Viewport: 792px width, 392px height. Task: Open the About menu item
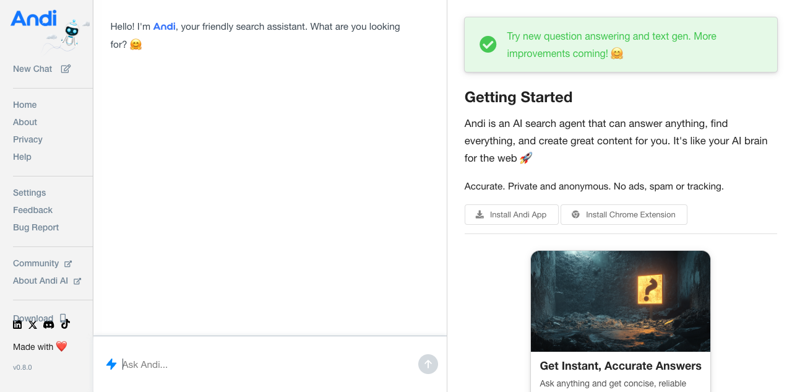click(25, 122)
